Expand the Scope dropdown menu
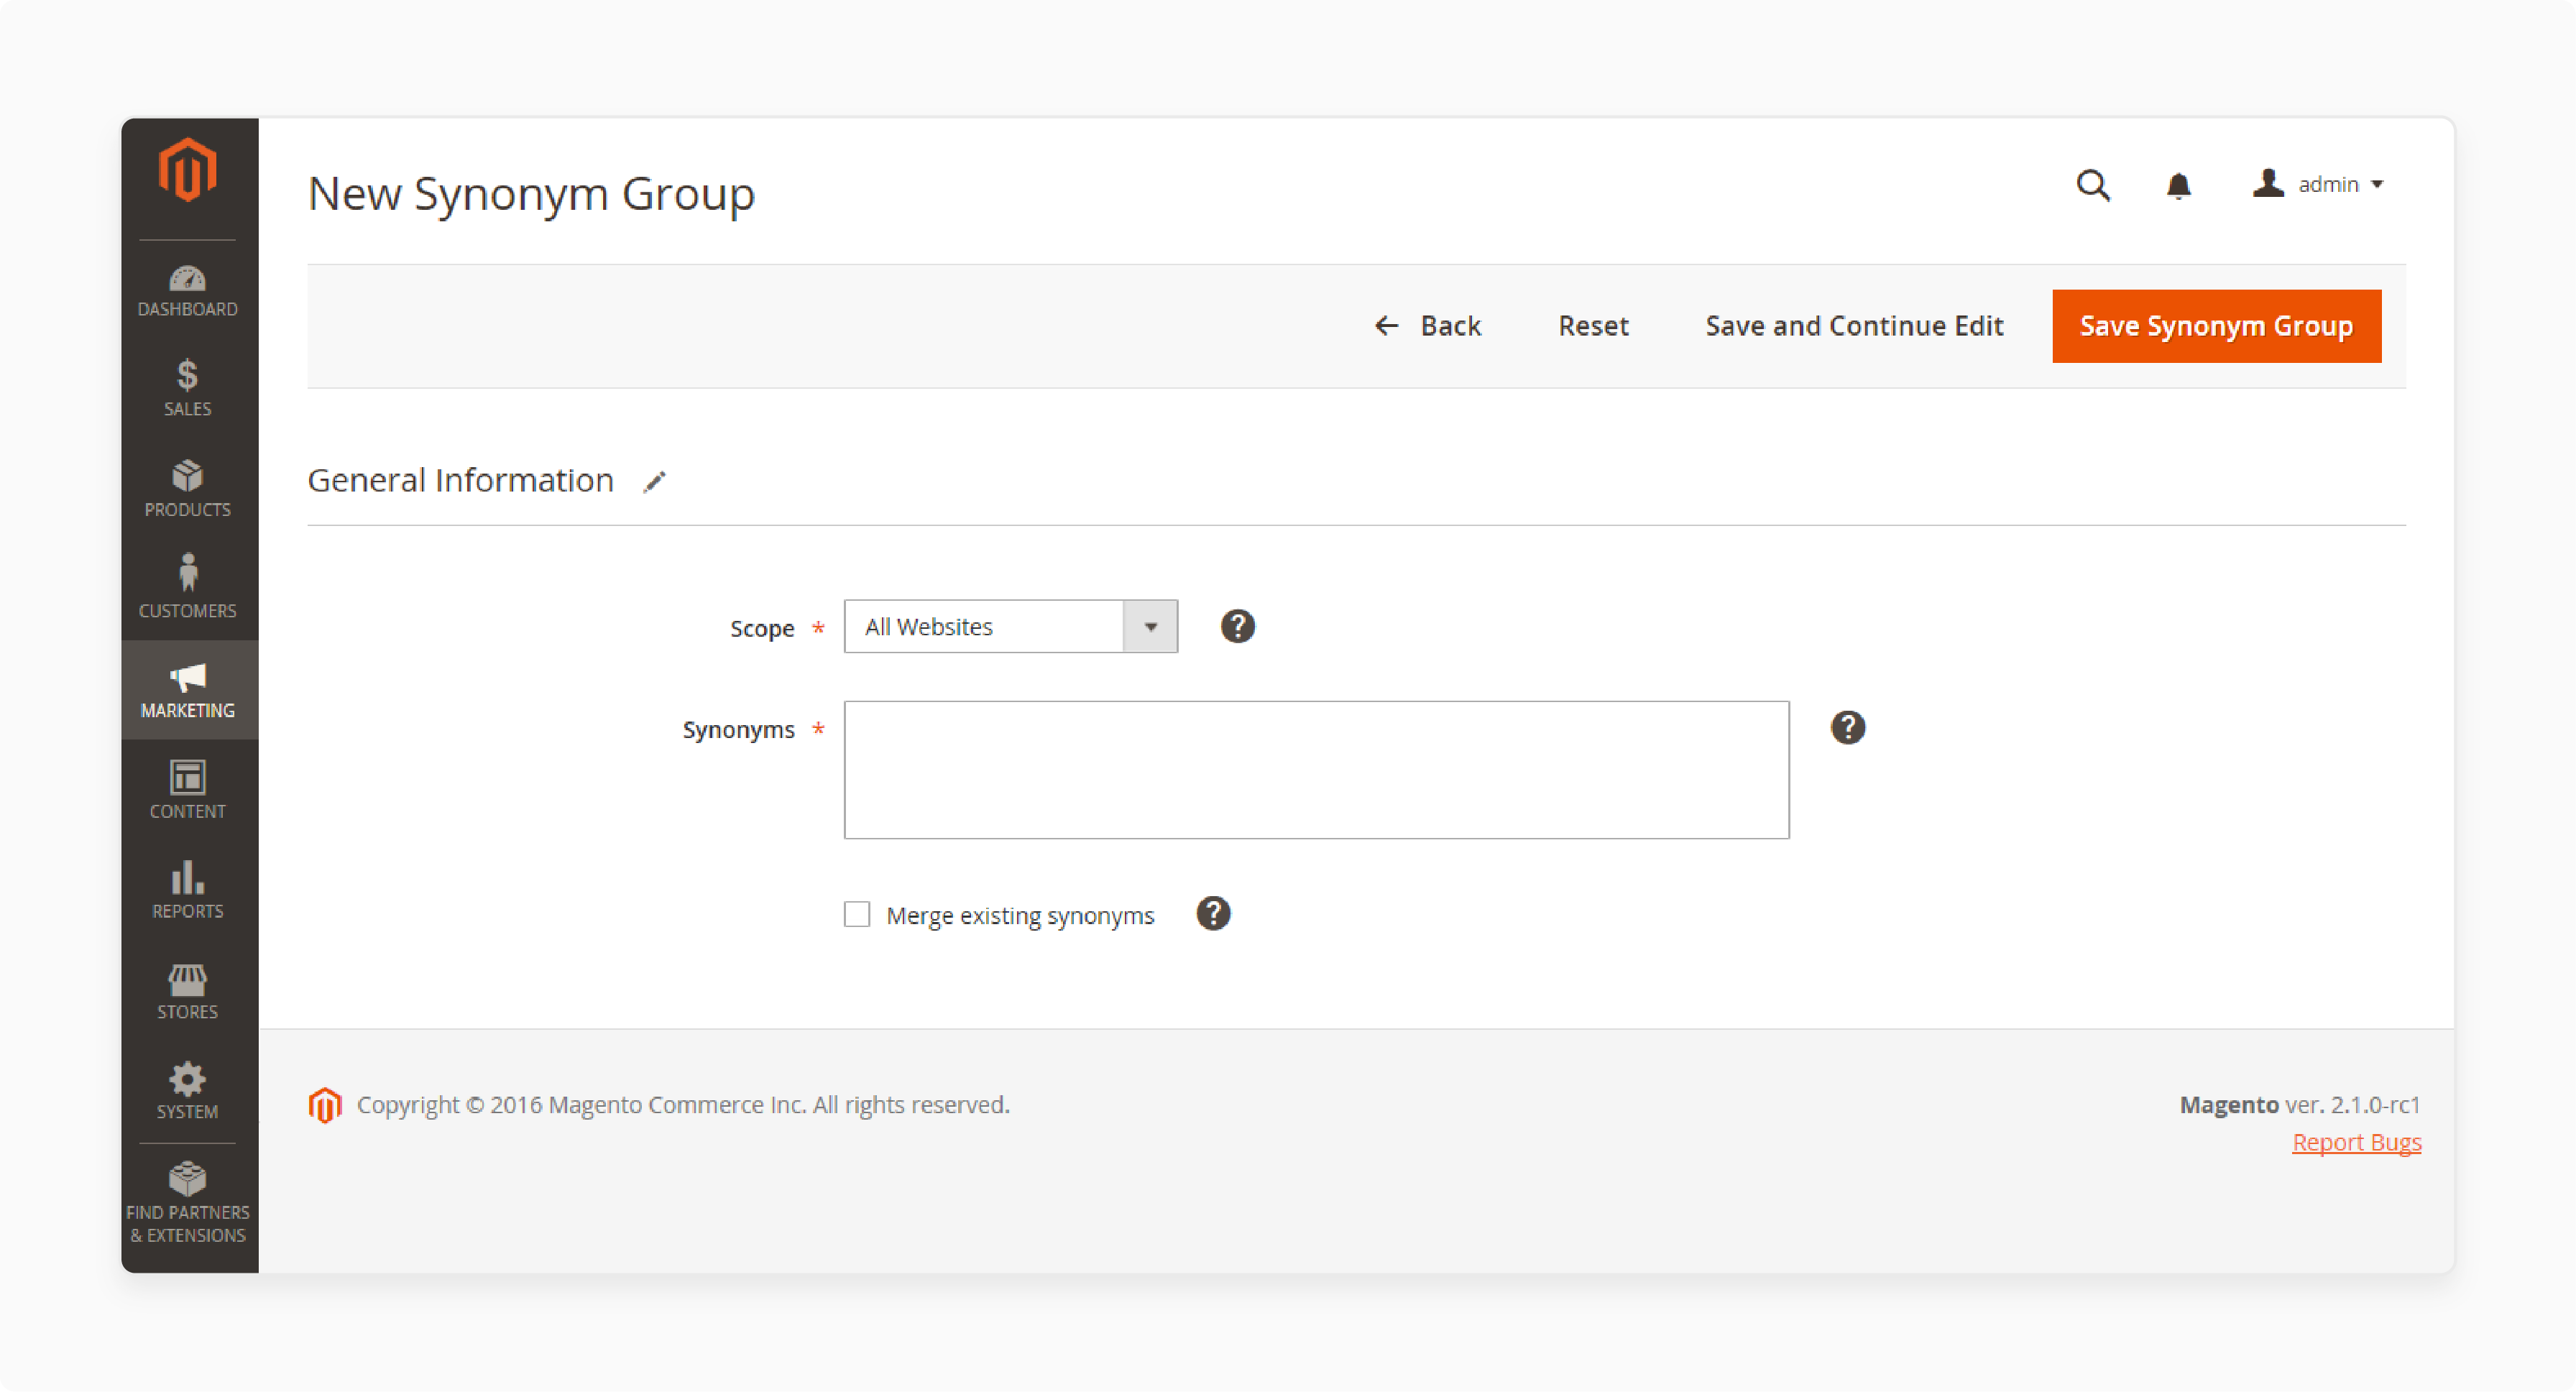 pyautogui.click(x=1151, y=626)
